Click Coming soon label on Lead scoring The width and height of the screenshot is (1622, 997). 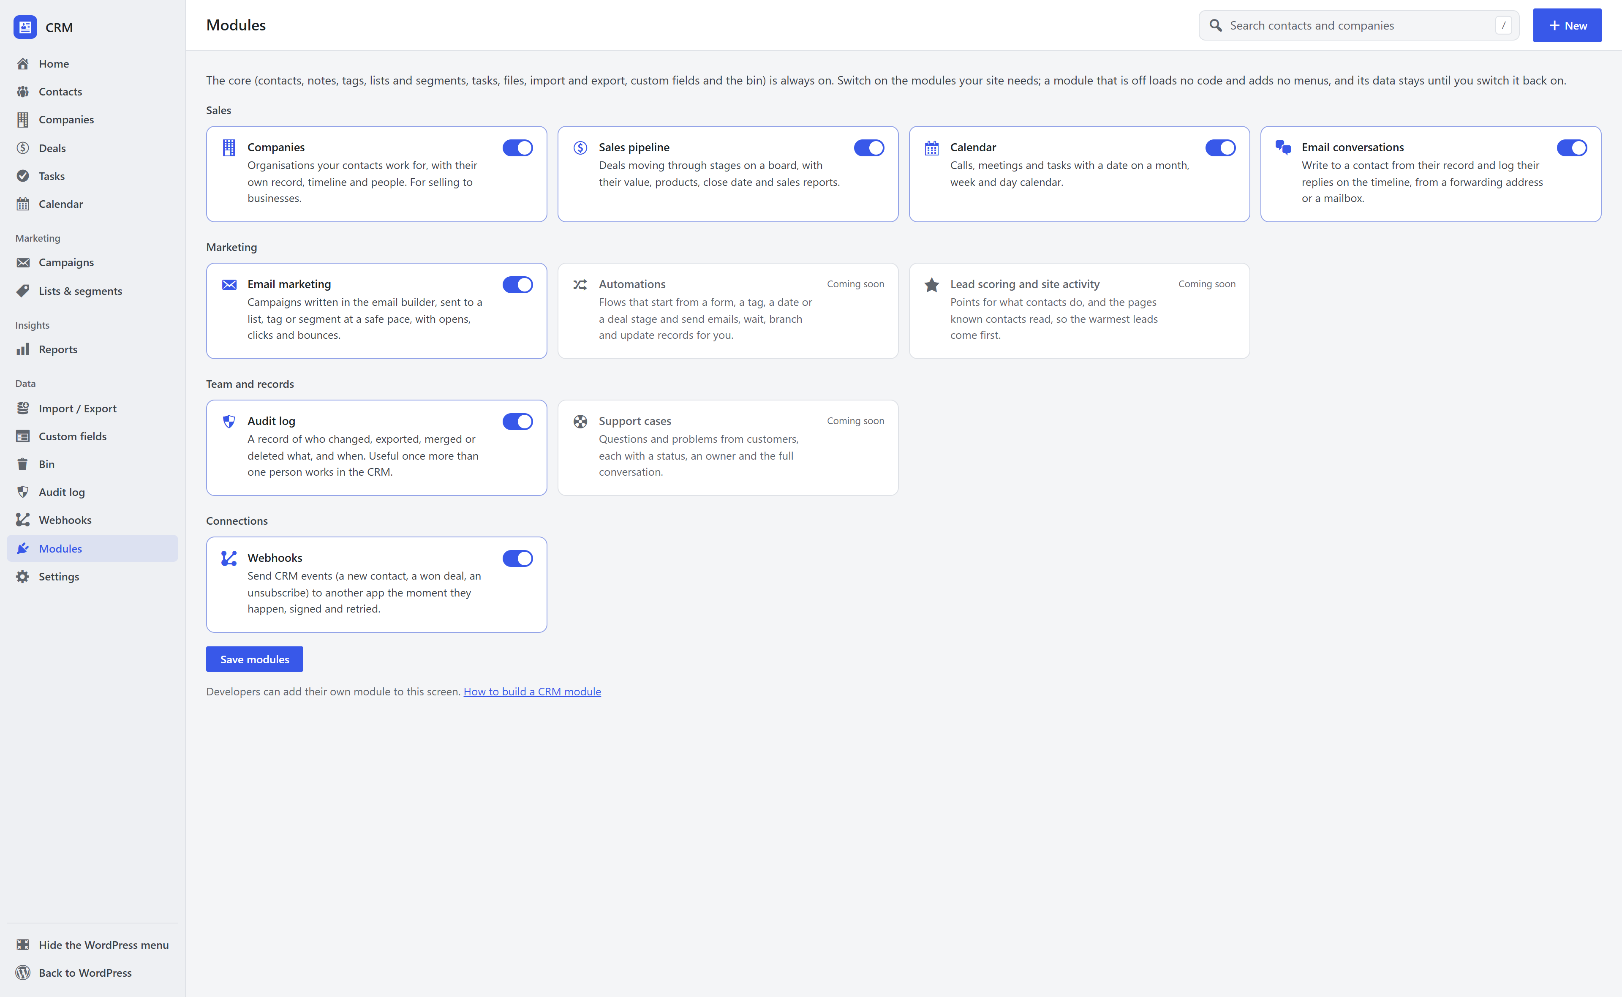point(1207,283)
